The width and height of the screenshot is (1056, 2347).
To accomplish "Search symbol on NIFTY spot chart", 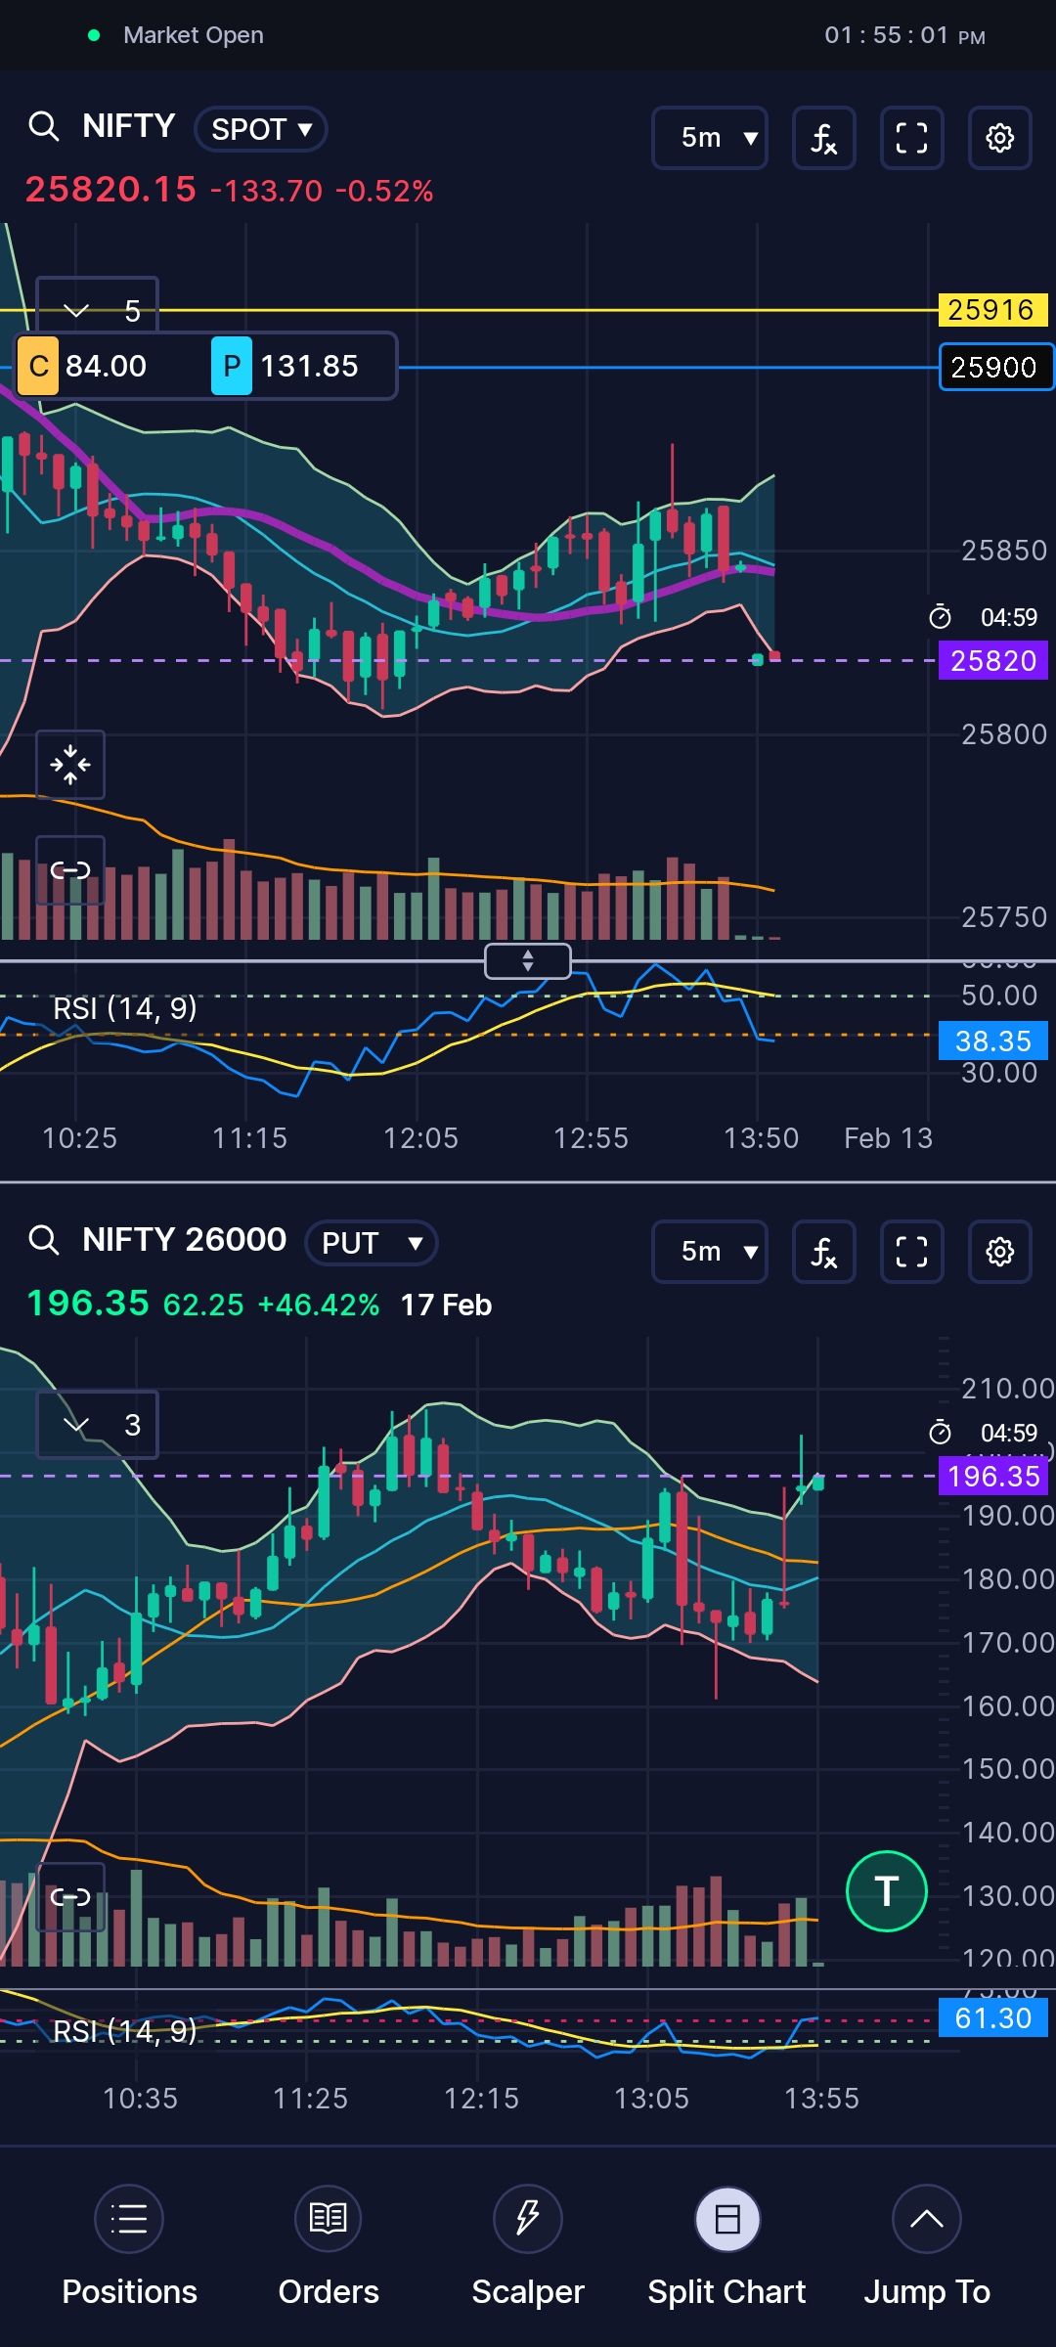I will [x=44, y=126].
